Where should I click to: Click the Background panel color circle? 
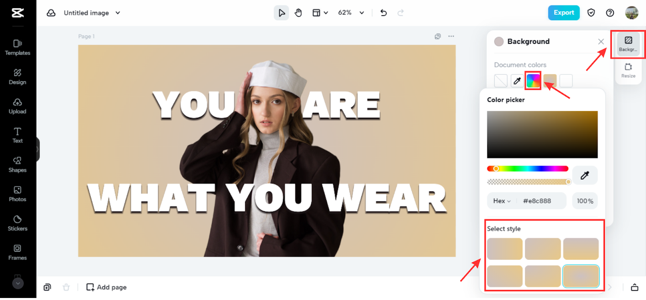click(x=499, y=41)
